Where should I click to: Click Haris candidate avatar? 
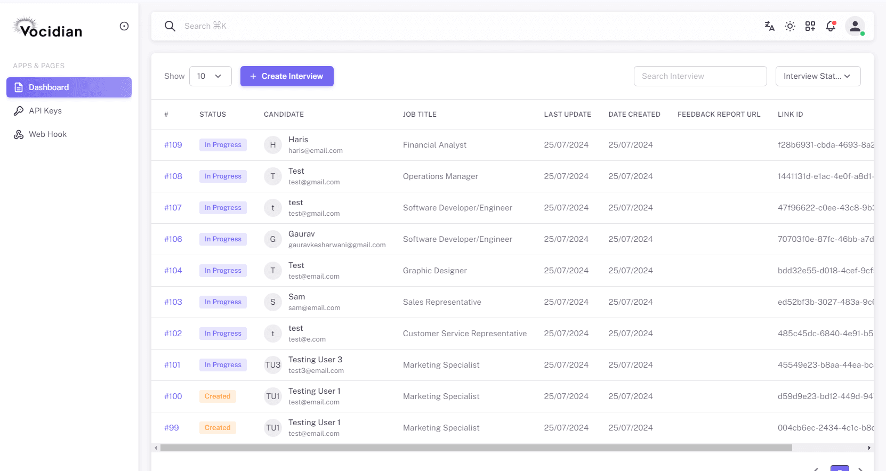coord(273,145)
